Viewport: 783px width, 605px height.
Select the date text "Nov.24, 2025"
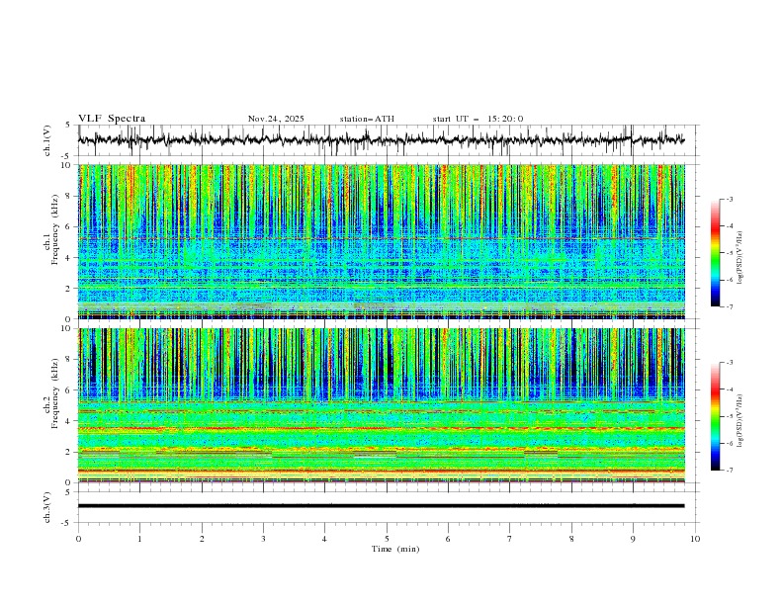(276, 119)
